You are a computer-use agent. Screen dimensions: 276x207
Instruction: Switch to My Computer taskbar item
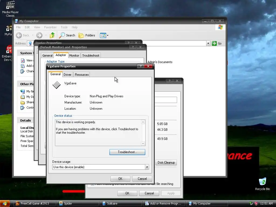point(207,203)
